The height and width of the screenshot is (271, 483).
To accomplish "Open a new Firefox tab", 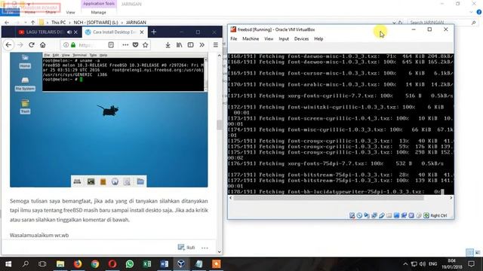I will pyautogui.click(x=154, y=32).
